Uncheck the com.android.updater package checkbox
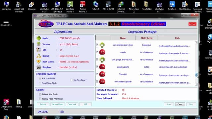The width and height of the screenshot is (212, 119). [97, 81]
